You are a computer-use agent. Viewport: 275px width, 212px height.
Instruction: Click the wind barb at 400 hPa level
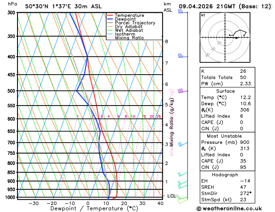[x=183, y=56]
